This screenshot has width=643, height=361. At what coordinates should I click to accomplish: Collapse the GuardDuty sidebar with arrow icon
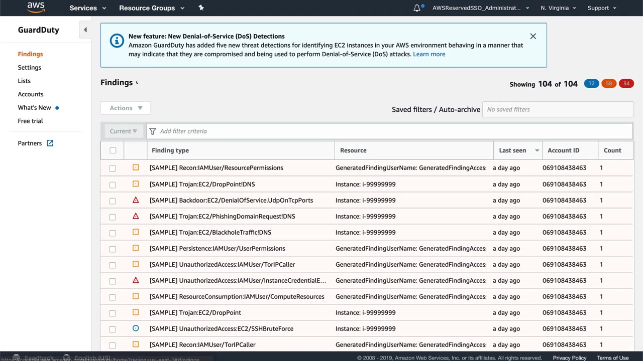pyautogui.click(x=85, y=30)
